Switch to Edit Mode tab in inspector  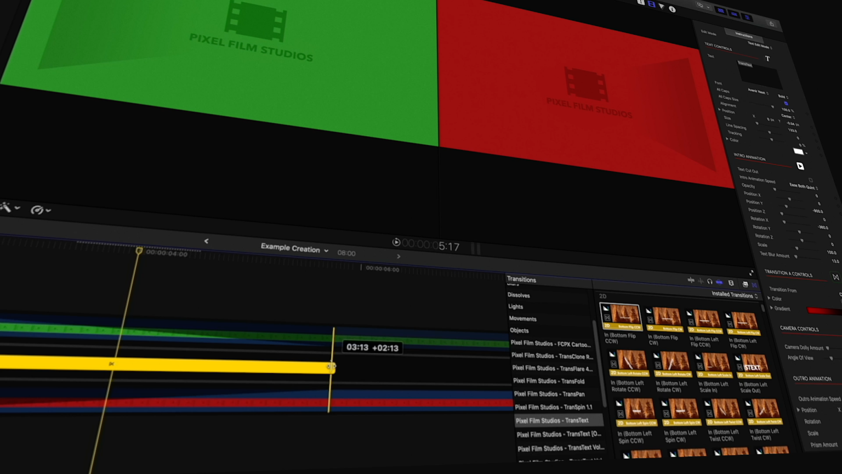(x=708, y=32)
